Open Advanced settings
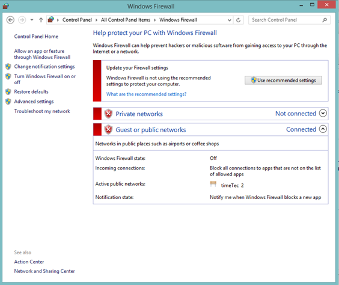The image size is (339, 285). (x=34, y=102)
